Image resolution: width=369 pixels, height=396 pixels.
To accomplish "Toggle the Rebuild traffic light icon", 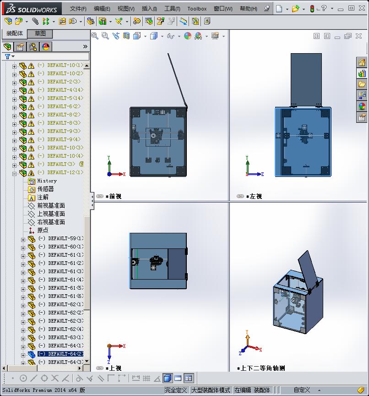I will click(x=312, y=9).
